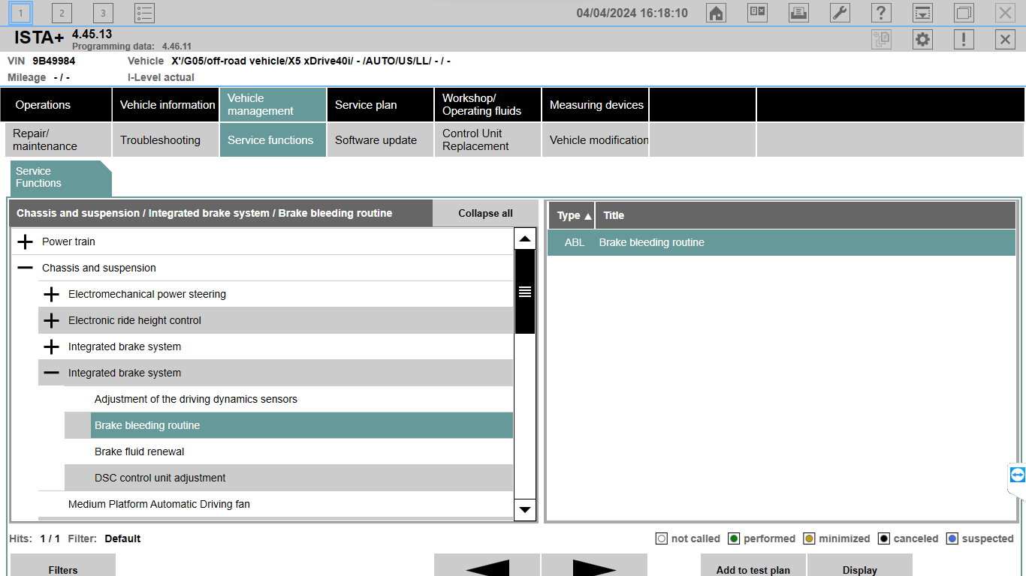
Task: Collapse the Chassis and suspension node
Action: 26,268
